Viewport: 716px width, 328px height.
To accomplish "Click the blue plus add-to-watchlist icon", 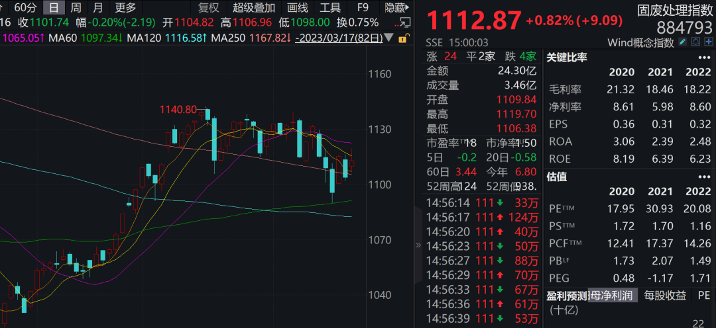I will [x=709, y=42].
